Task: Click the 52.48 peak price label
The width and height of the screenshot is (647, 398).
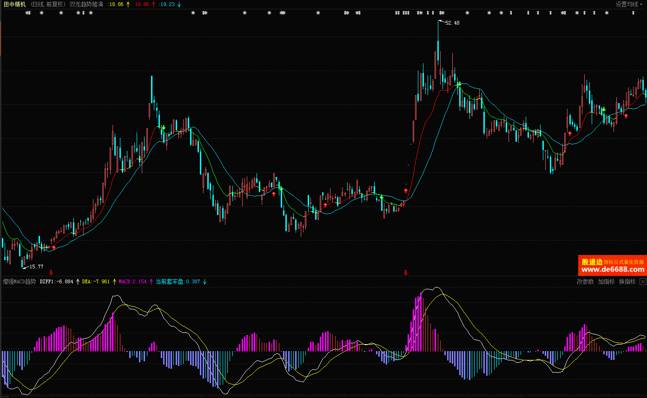Action: tap(452, 23)
